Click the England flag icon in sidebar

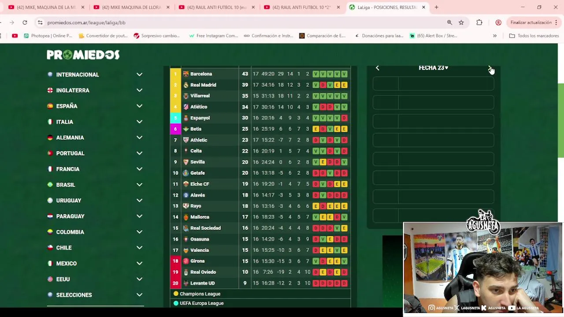(x=50, y=90)
